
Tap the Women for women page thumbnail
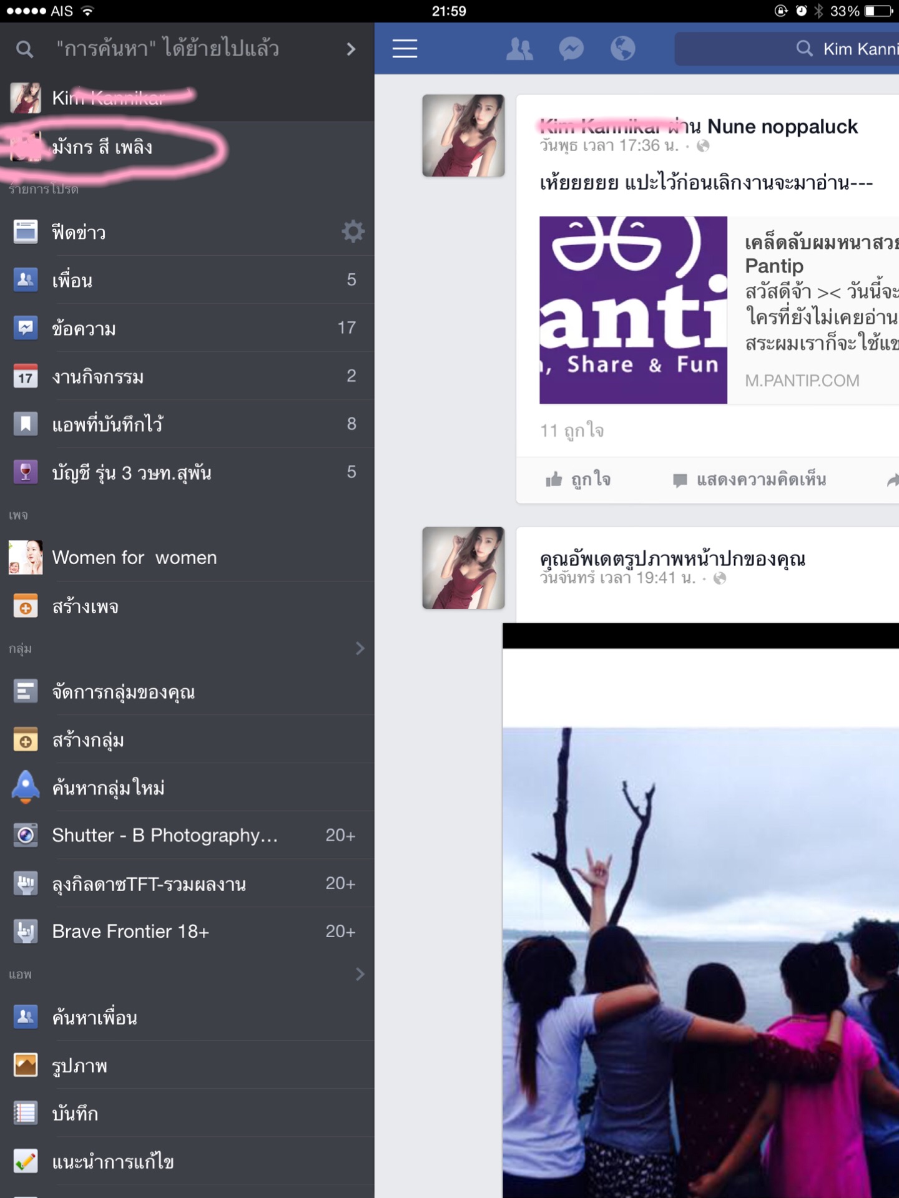(x=26, y=557)
